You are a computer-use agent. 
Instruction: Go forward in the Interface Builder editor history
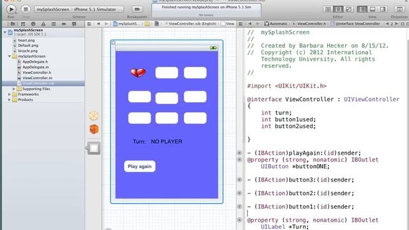tap(106, 24)
